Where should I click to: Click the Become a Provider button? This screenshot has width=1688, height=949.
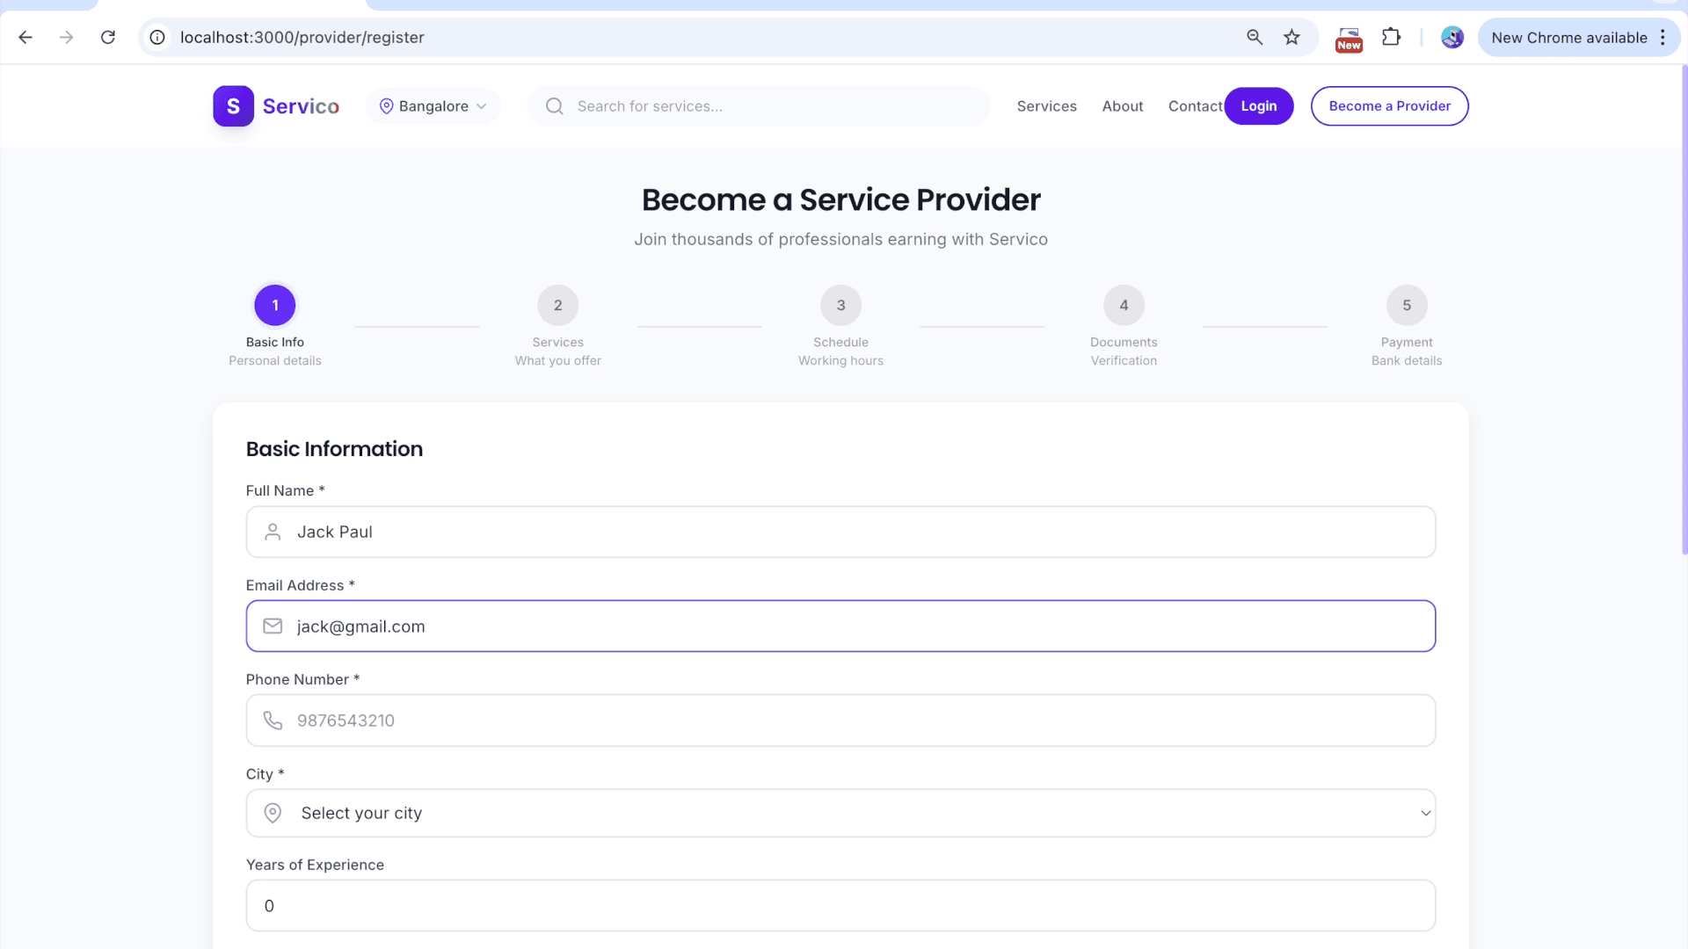[x=1389, y=106]
